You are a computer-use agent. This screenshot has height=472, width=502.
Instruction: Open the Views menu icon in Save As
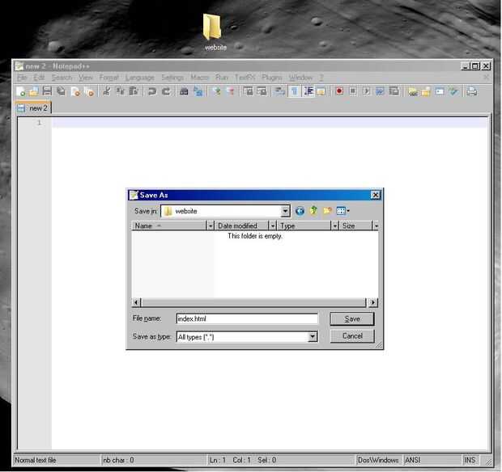342,211
